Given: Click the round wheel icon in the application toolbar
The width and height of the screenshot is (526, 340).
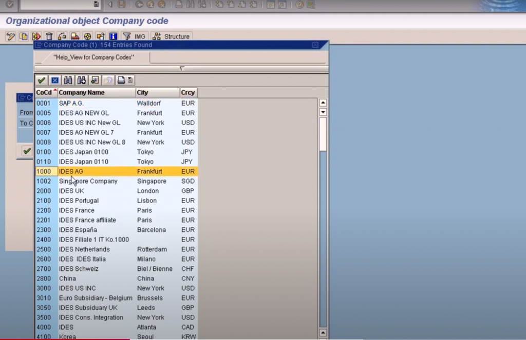Looking at the screenshot, I should tap(87, 36).
